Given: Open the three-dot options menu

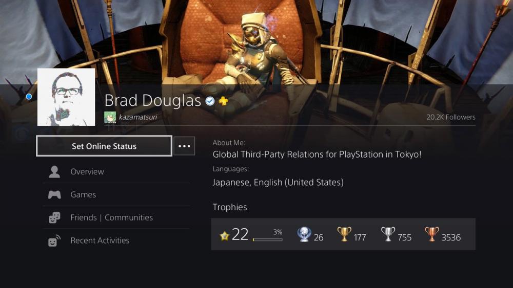Looking at the screenshot, I should [184, 146].
